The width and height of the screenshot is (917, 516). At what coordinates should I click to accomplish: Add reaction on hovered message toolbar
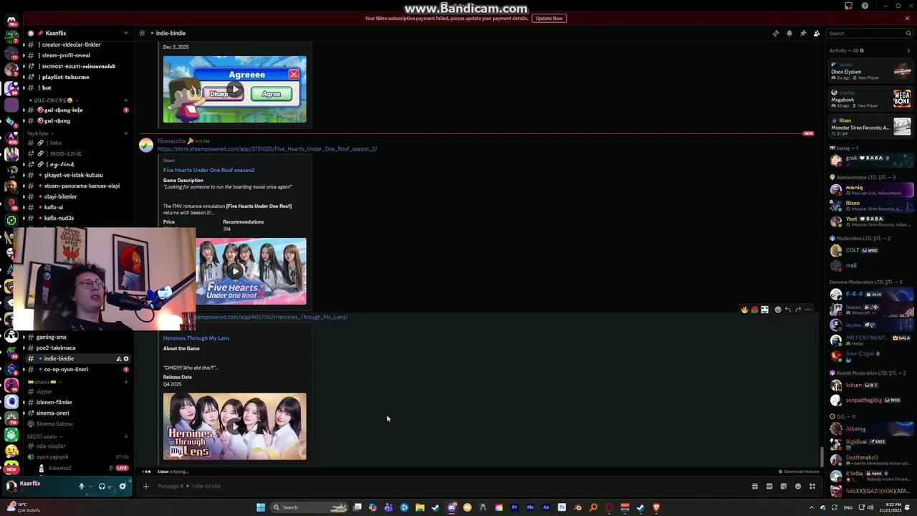[778, 310]
